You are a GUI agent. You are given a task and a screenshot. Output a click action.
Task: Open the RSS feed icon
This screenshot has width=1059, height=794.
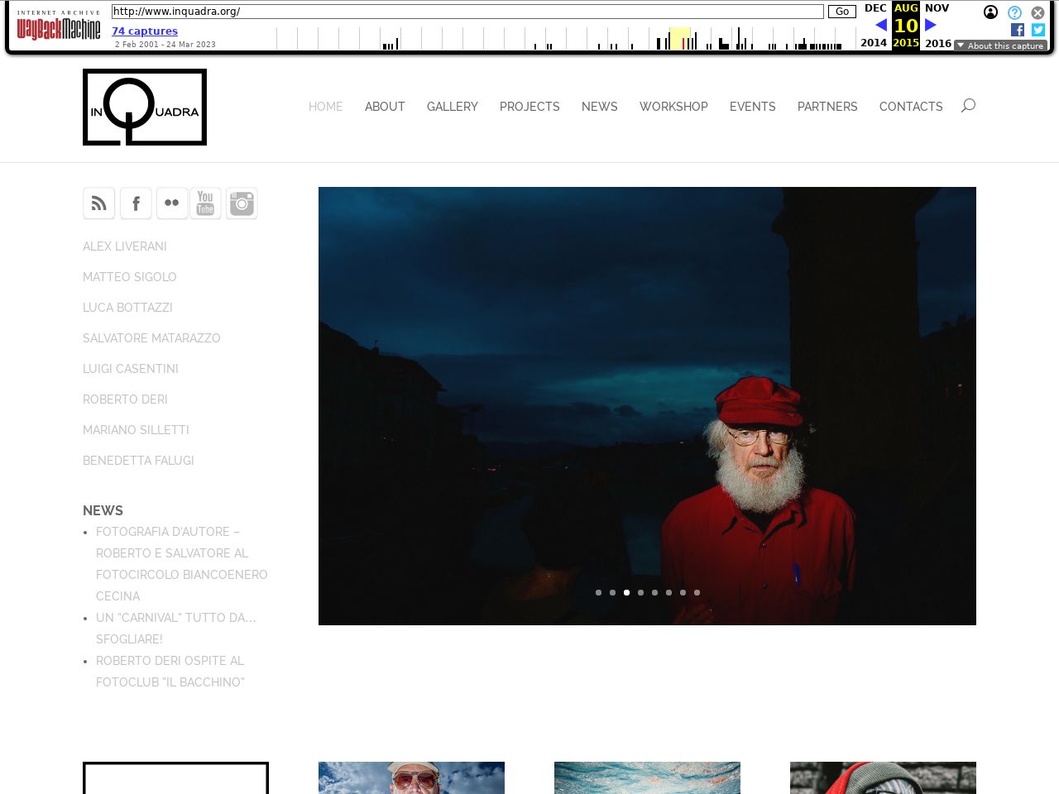click(98, 203)
